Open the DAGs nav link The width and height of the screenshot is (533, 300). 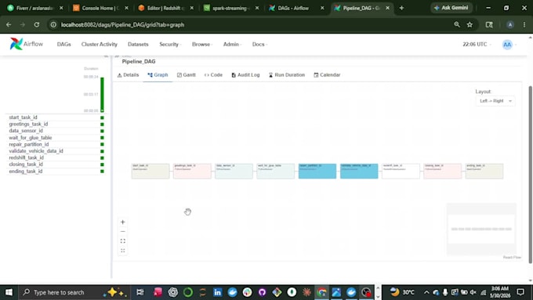click(64, 44)
